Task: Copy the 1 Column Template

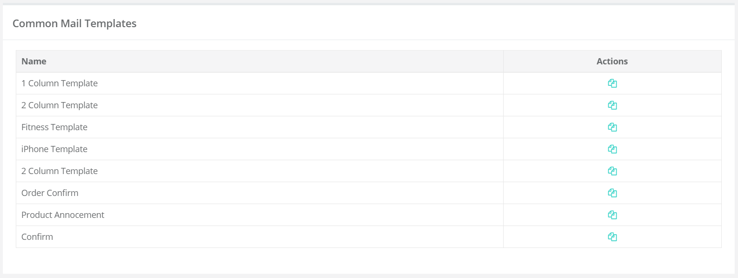Action: (x=612, y=83)
